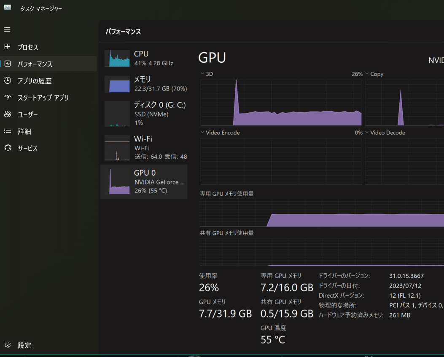Click the 物理的な場所: label

(x=337, y=305)
